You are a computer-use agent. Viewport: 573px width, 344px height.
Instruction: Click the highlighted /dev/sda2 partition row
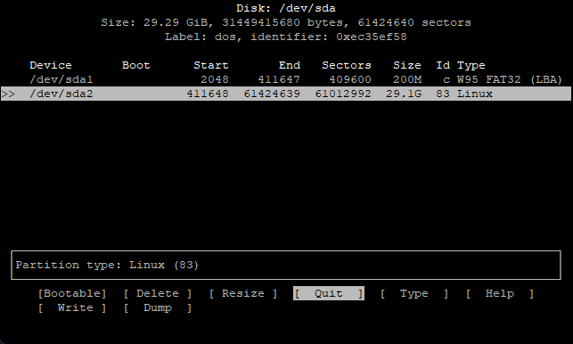(286, 94)
